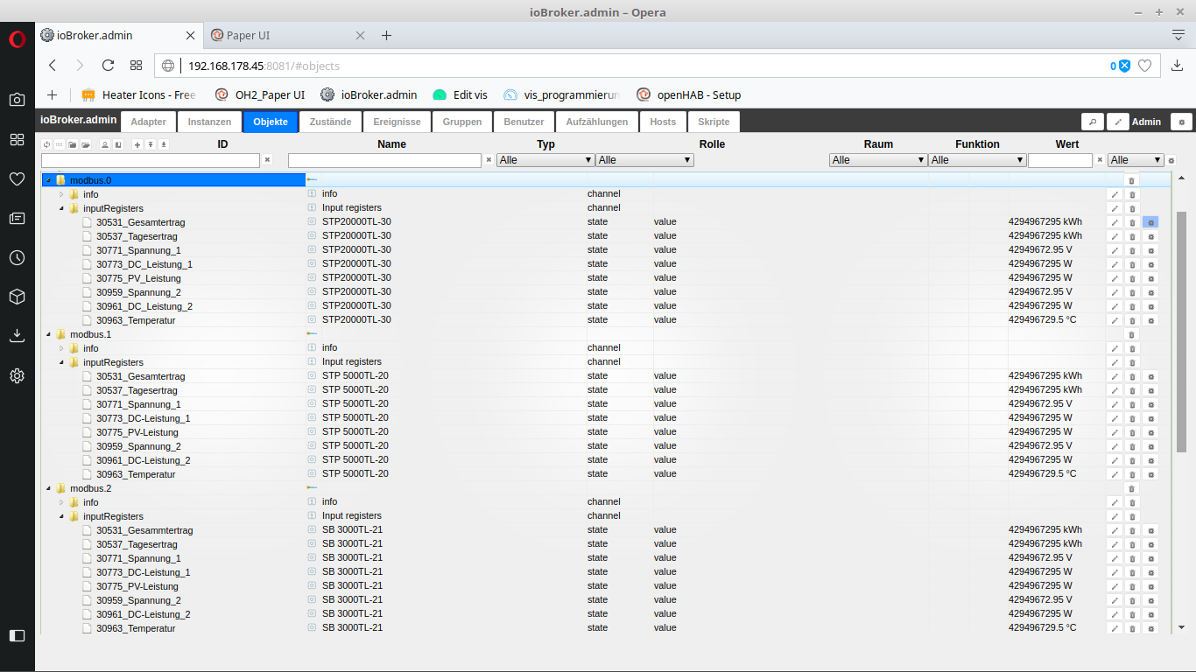Click the download arrow icon in objects toolbar
The image size is (1196, 672).
(x=164, y=144)
